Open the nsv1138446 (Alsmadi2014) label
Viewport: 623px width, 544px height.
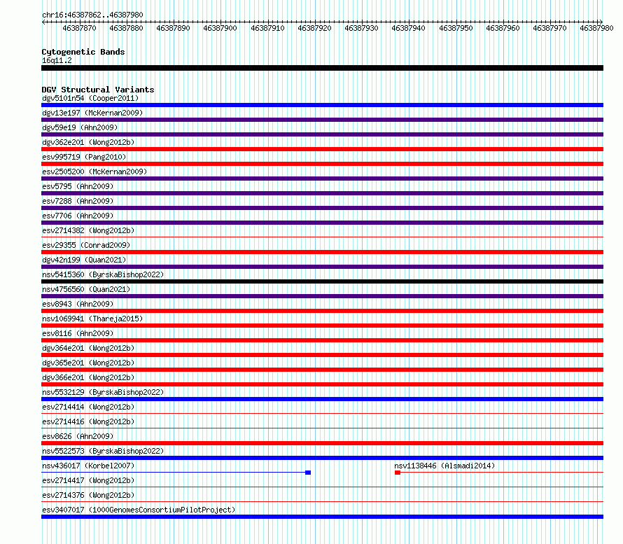pos(444,466)
